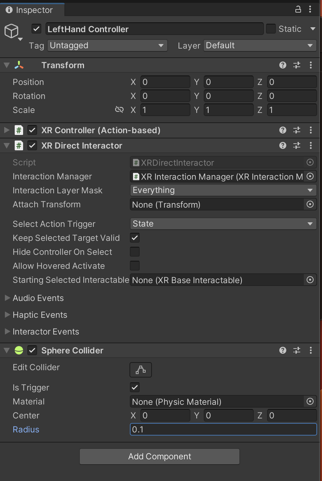This screenshot has width=322, height=481.
Task: Uncheck Keep Selected Target Valid
Action: coord(135,238)
